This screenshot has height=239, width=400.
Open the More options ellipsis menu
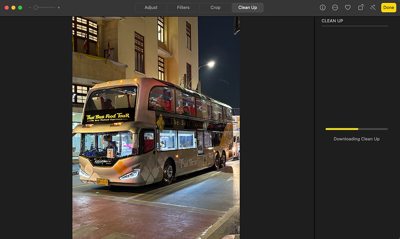click(x=335, y=8)
